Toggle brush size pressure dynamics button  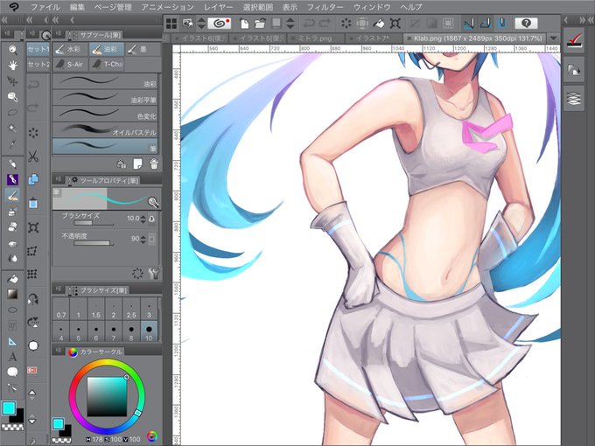[151, 219]
